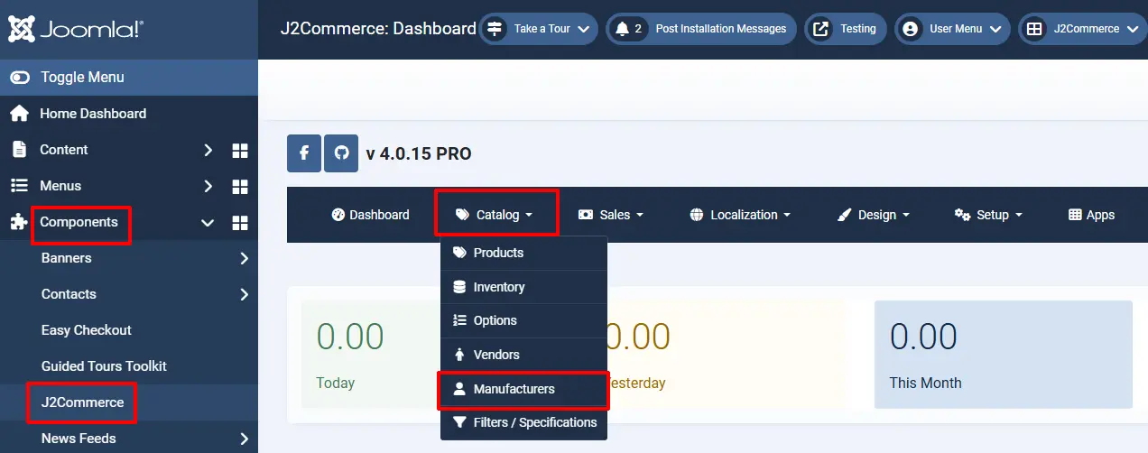Image resolution: width=1148 pixels, height=453 pixels.
Task: Open the Menus dashboard grid icon
Action: tap(240, 186)
